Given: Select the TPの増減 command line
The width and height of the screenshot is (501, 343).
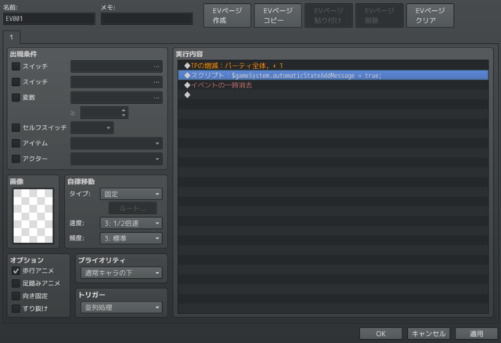Looking at the screenshot, I should (x=333, y=66).
